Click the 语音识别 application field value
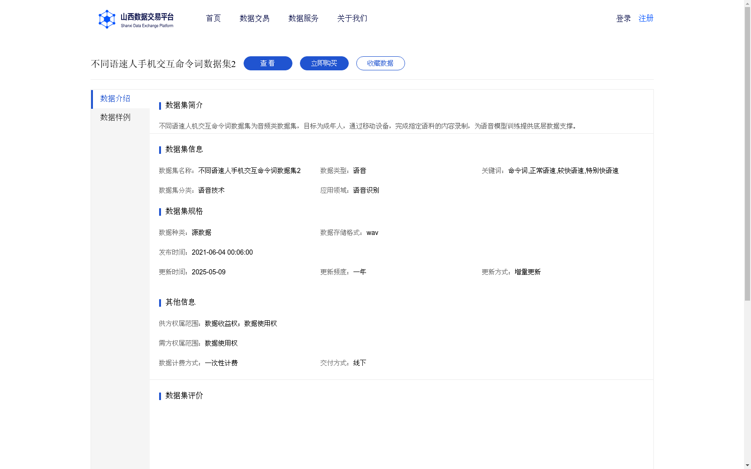Image resolution: width=751 pixels, height=469 pixels. [x=366, y=190]
